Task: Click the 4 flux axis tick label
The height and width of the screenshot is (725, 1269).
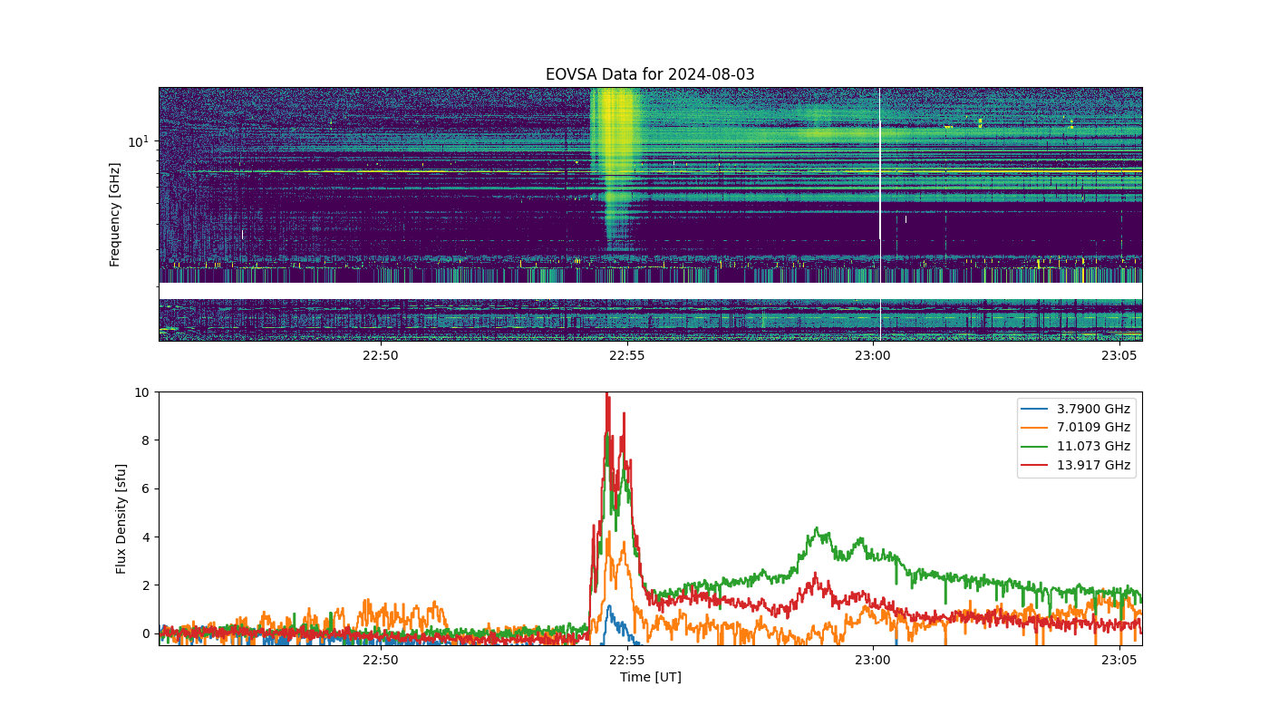Action: pos(147,536)
